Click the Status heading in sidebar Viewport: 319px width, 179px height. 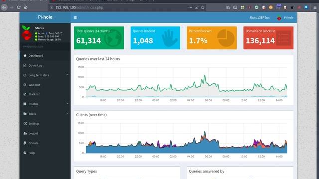pyautogui.click(x=39, y=28)
